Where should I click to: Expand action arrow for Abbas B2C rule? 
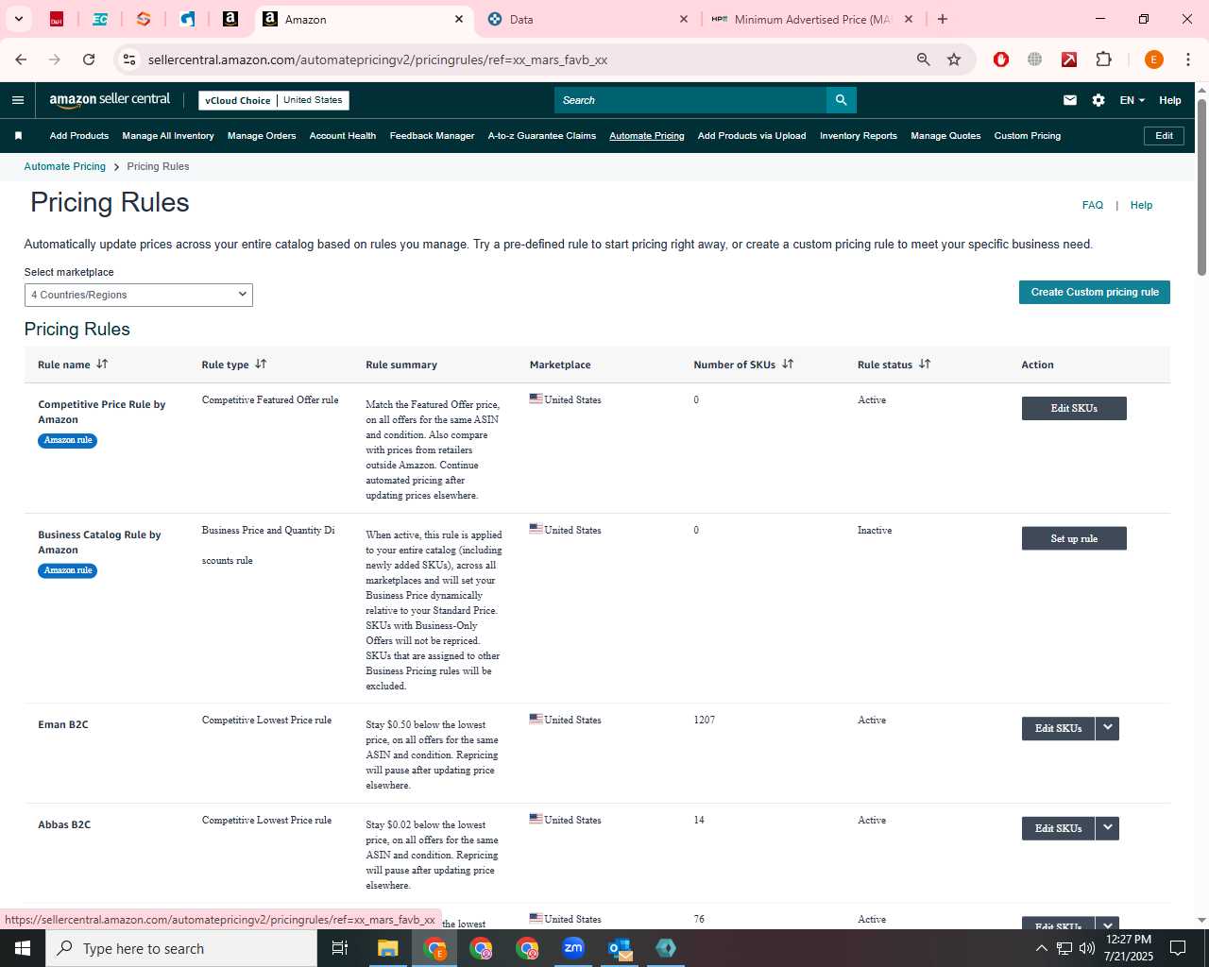(1107, 828)
